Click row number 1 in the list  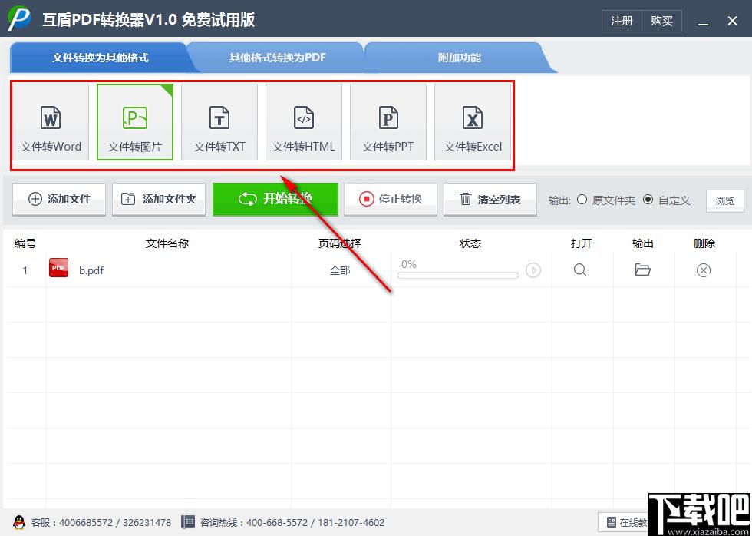tap(25, 270)
